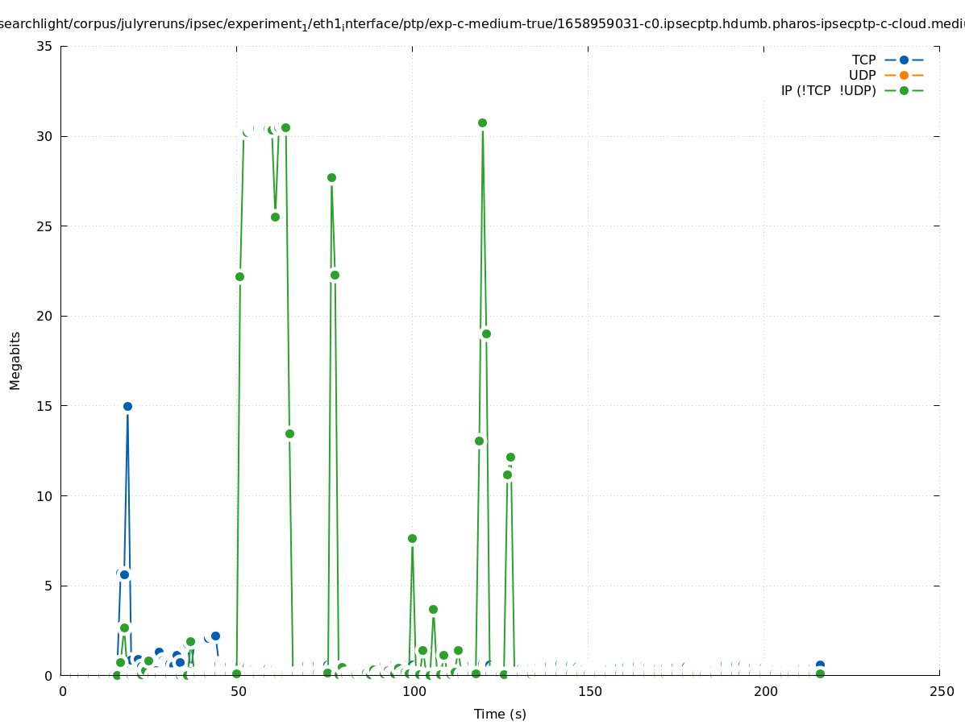Viewport: 965px width, 725px height.
Task: Click the 100 tick on the time axis
Action: pyautogui.click(x=413, y=691)
